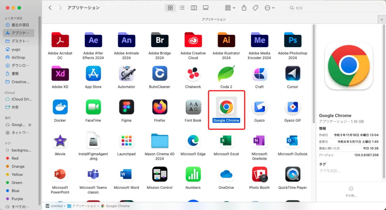
Task: Select the QuickTime Player icon
Action: point(293,174)
